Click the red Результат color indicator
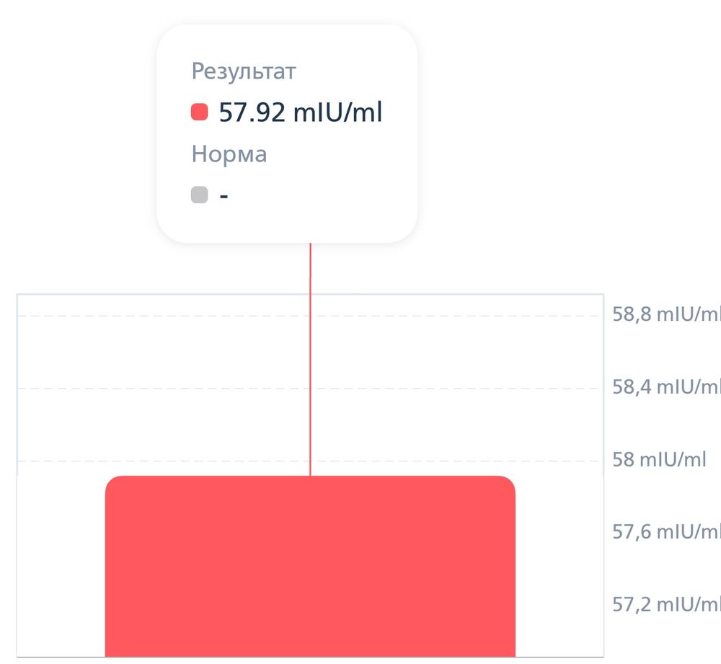The image size is (721, 664). (200, 112)
